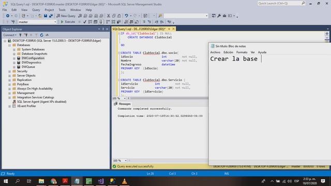Open the Windows Start menu

tap(6, 181)
